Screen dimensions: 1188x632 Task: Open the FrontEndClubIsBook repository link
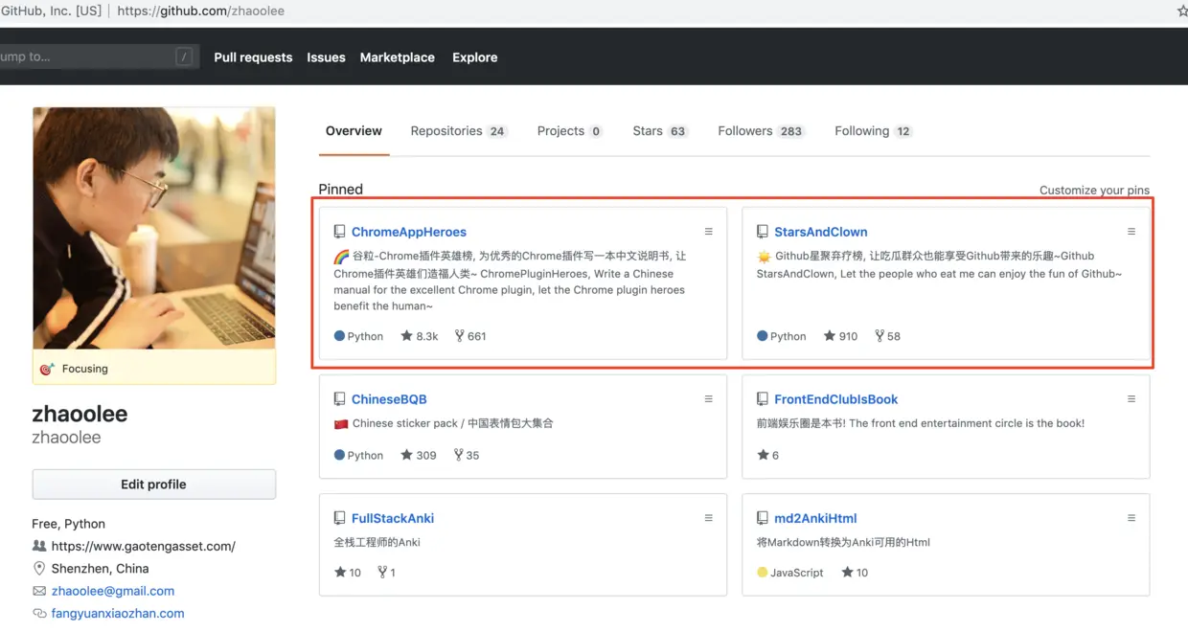(x=836, y=399)
